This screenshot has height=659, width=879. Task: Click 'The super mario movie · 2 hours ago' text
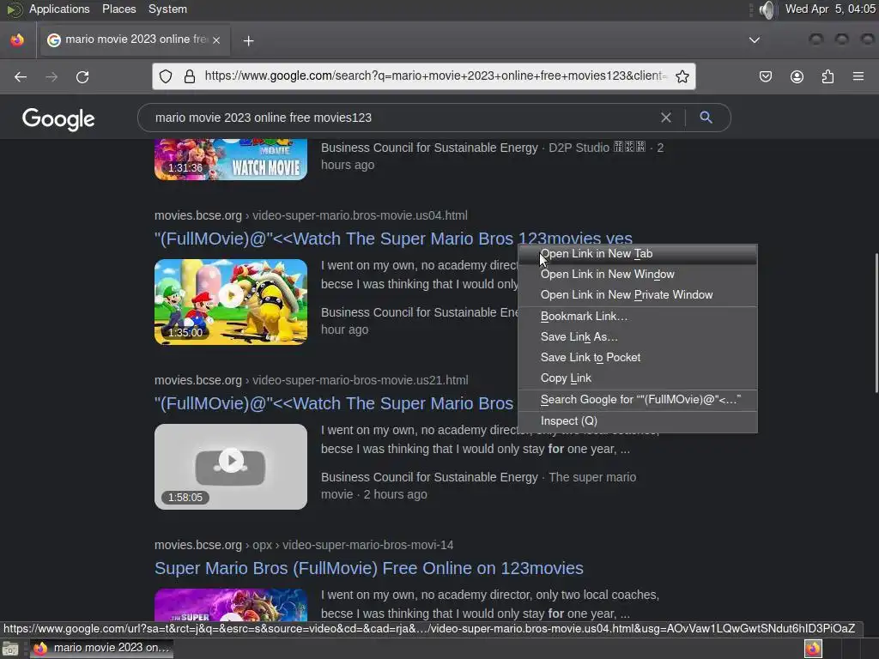(x=479, y=486)
